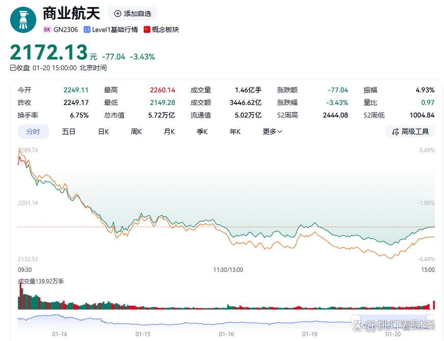
Task: Click the 高级工具 advanced tools button
Action: tap(409, 132)
